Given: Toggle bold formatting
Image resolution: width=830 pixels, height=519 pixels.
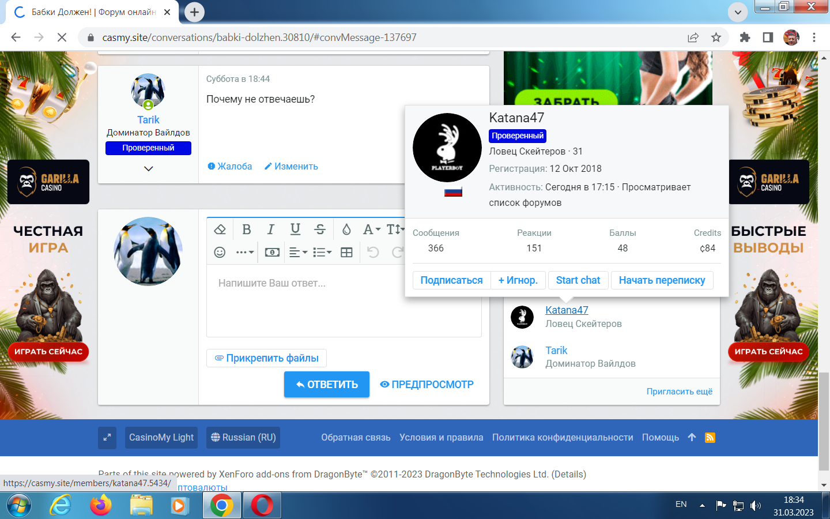Looking at the screenshot, I should point(247,230).
